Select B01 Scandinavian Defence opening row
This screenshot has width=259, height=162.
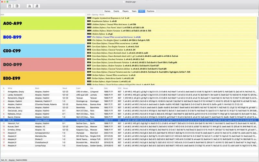pyautogui.click(x=172, y=21)
